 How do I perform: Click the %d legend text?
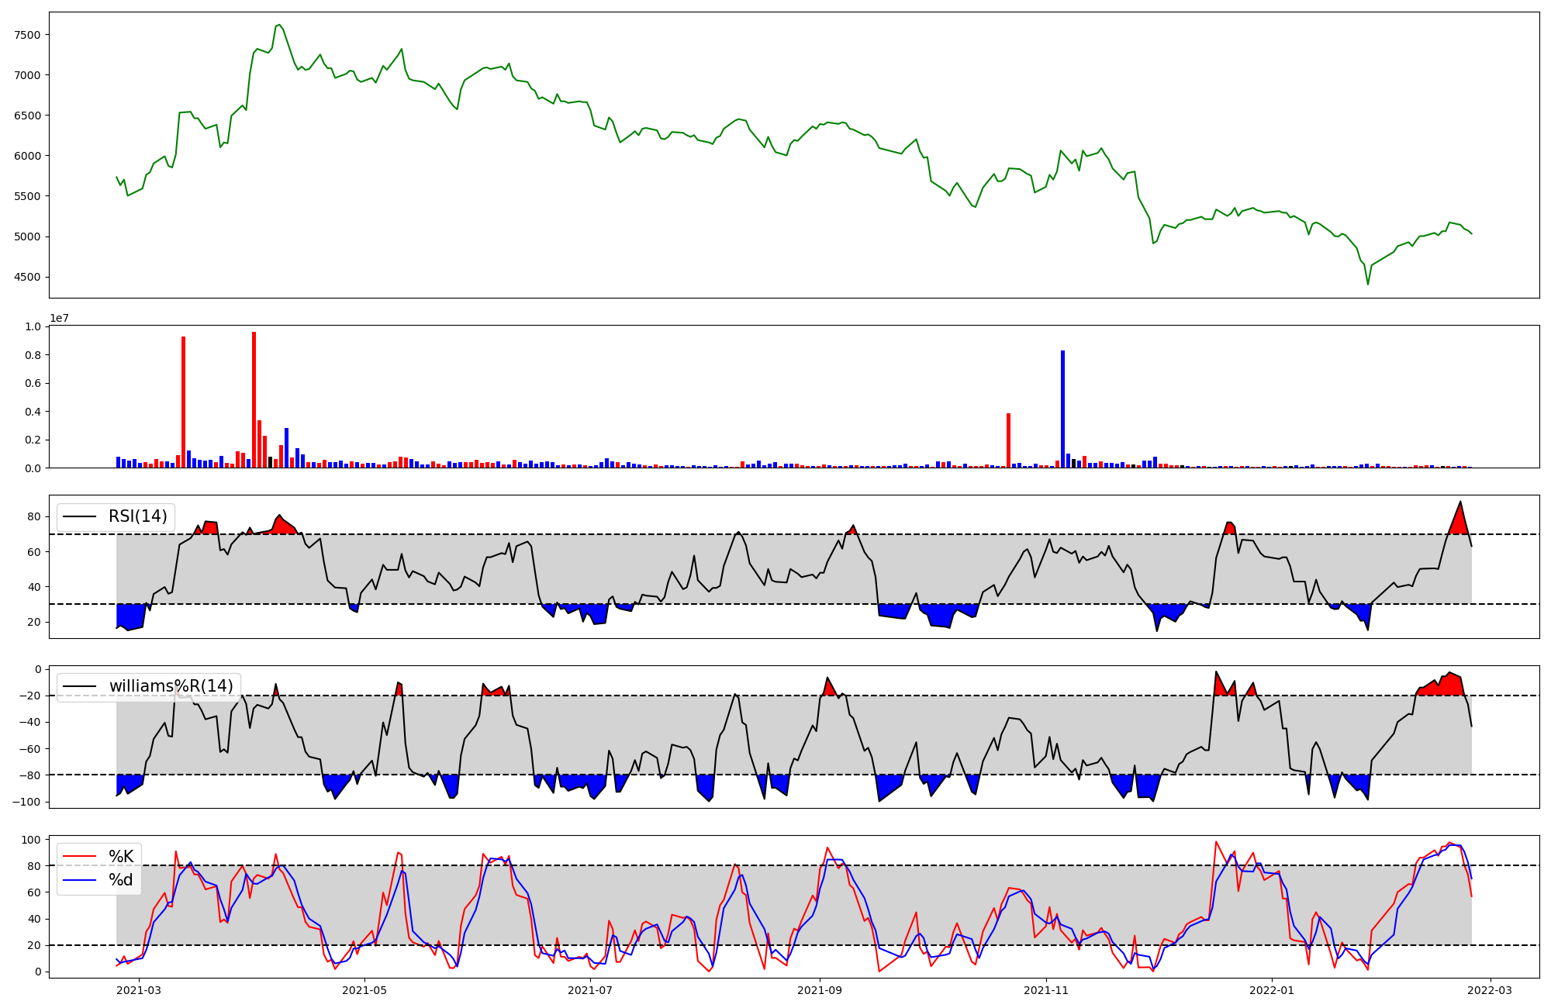121,880
